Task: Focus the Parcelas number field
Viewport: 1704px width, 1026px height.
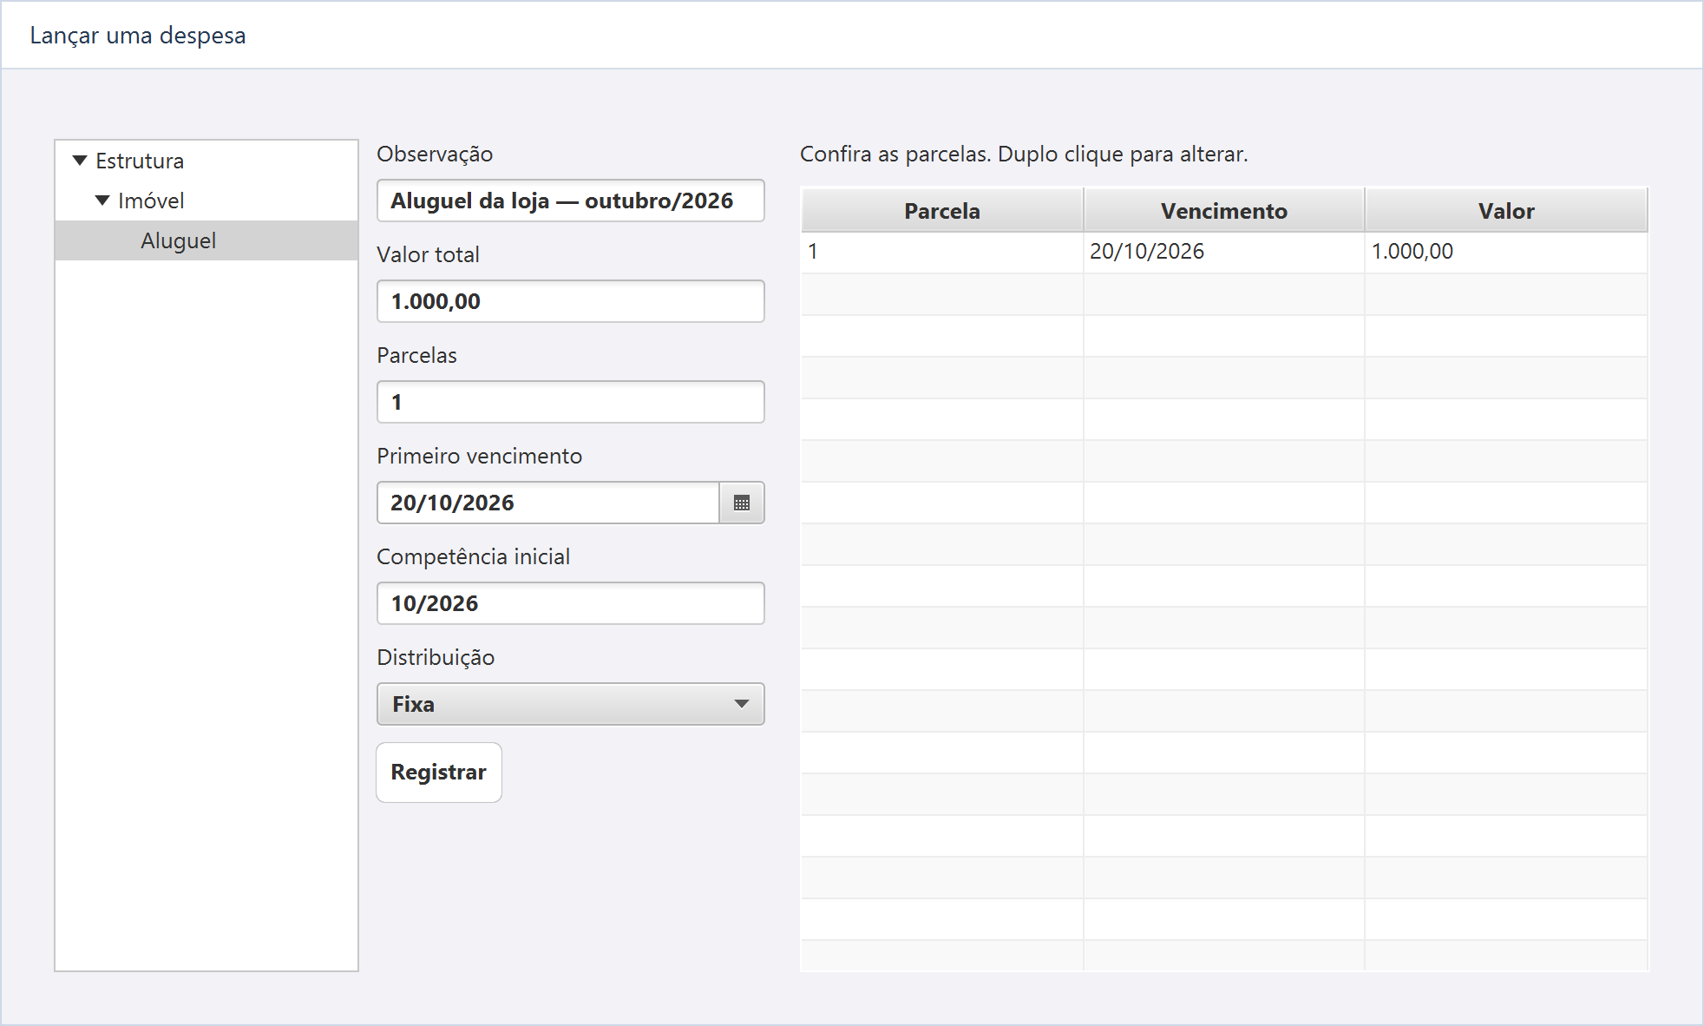Action: click(571, 402)
